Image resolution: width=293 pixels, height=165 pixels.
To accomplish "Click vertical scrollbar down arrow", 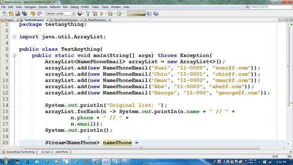I will (288, 144).
